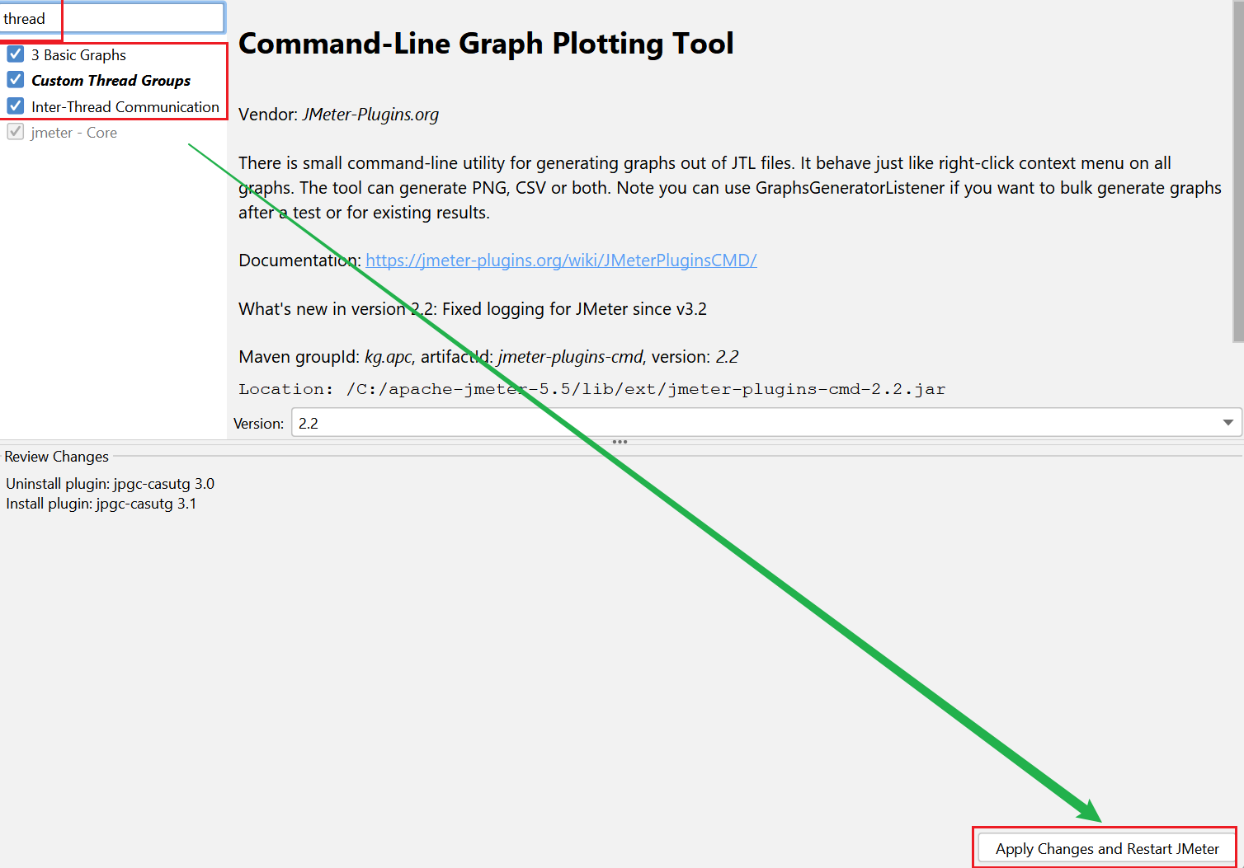The image size is (1244, 868).
Task: Click the 'What's new in version 2.2' line
Action: [x=473, y=309]
